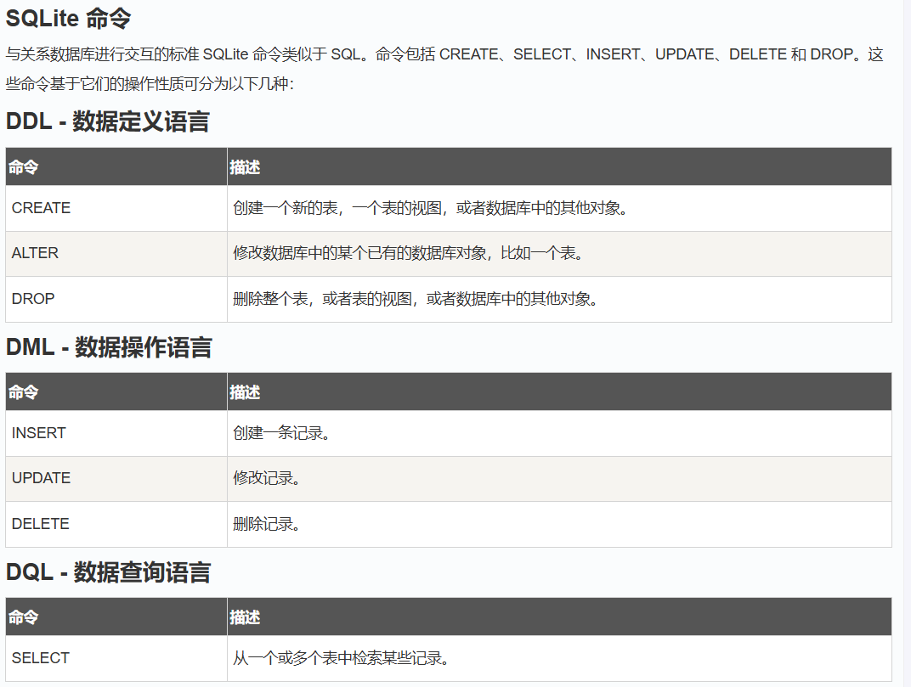
Task: Click the 创建一条记录 description cell
Action: pos(281,433)
